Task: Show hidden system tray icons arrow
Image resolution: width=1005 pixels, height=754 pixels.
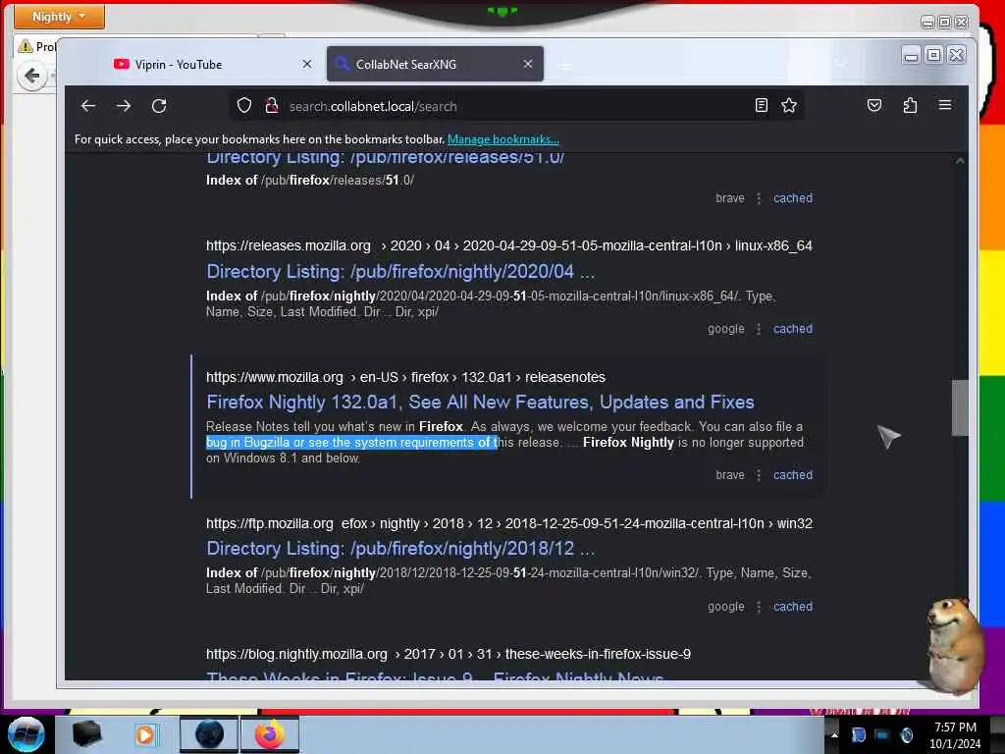Action: [834, 734]
